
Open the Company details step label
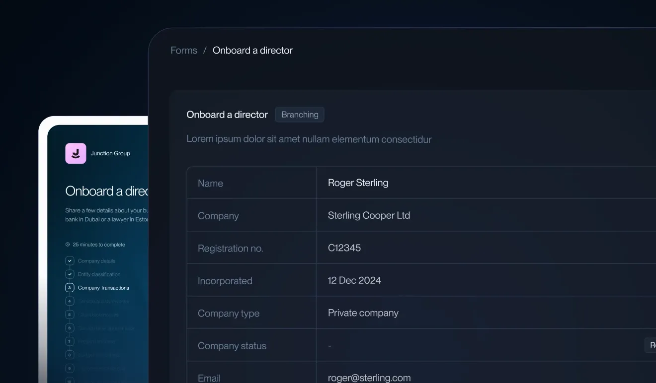tap(96, 261)
